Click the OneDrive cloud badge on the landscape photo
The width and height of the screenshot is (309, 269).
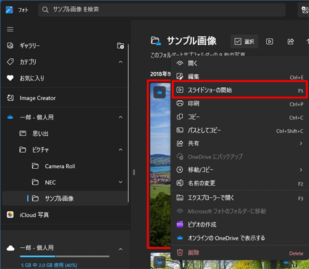[159, 92]
